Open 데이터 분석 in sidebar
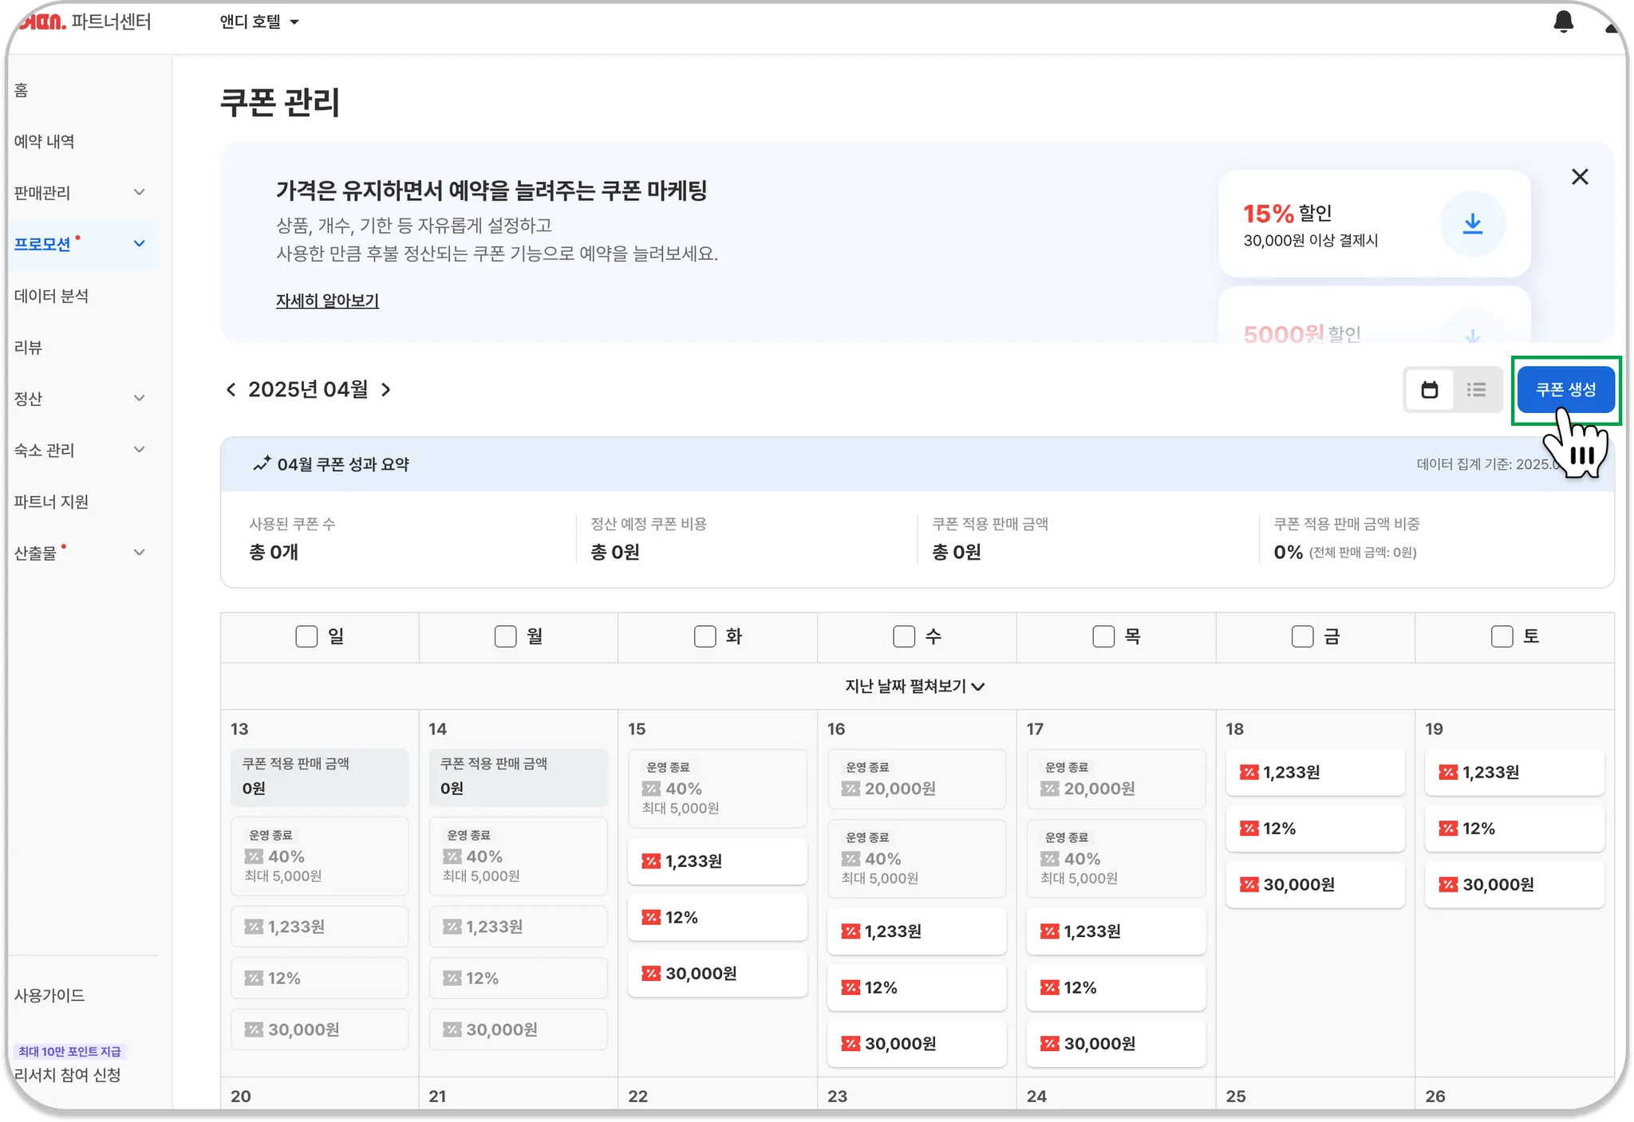The height and width of the screenshot is (1122, 1634). coord(52,296)
